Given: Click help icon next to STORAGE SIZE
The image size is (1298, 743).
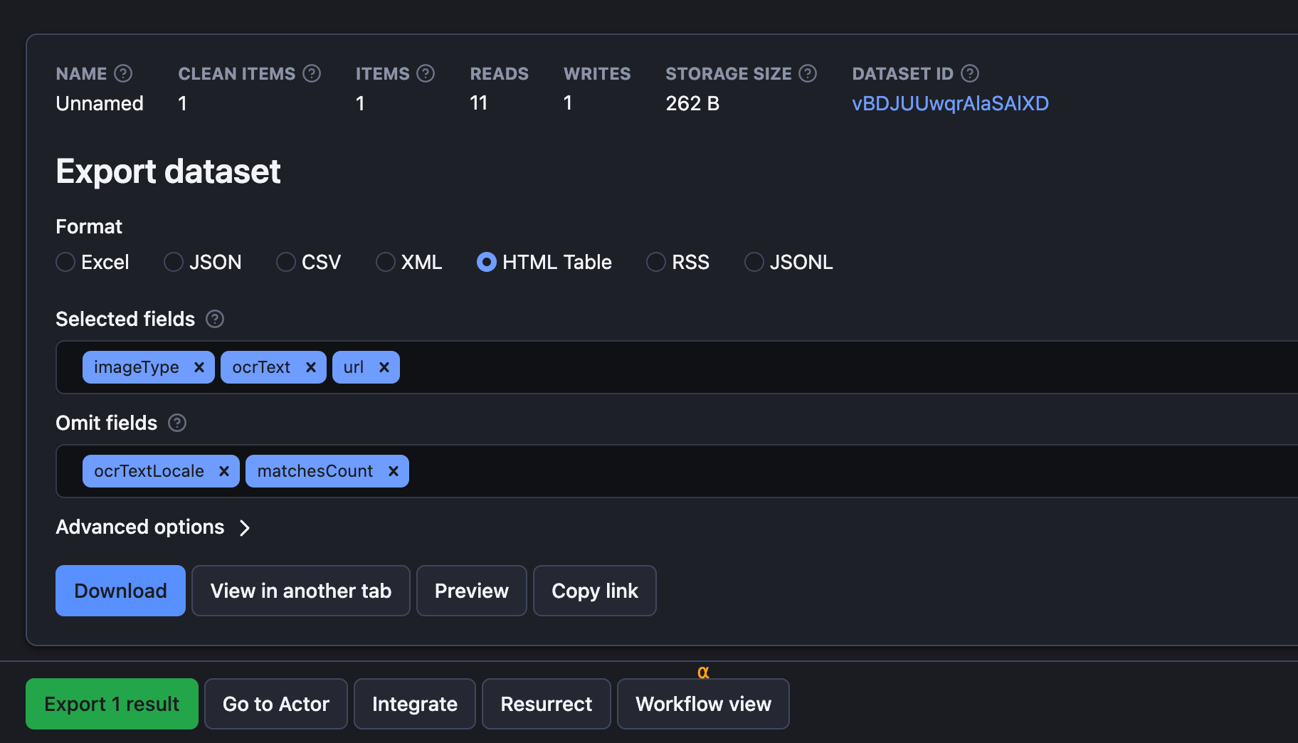Looking at the screenshot, I should coord(808,73).
